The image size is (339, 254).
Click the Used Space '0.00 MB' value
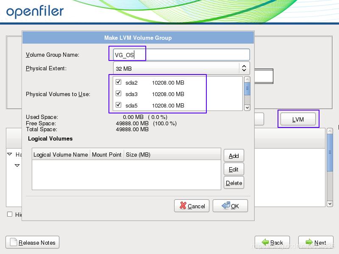pyautogui.click(x=133, y=117)
